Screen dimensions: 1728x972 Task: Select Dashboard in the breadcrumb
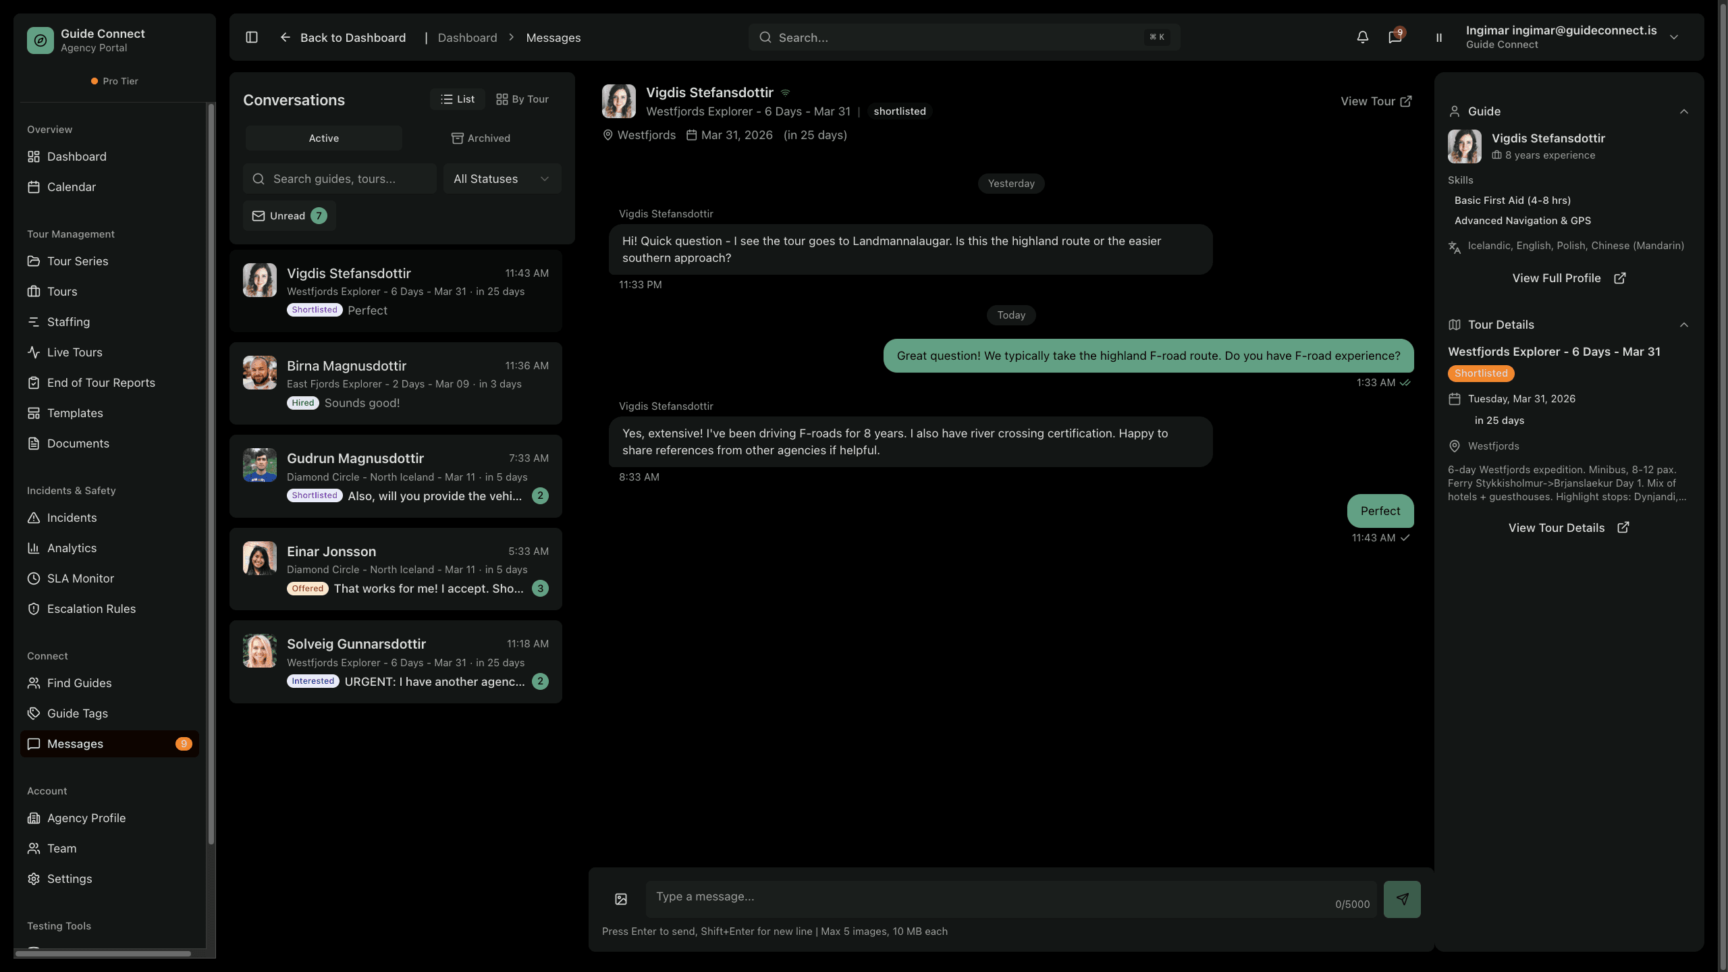tap(467, 37)
